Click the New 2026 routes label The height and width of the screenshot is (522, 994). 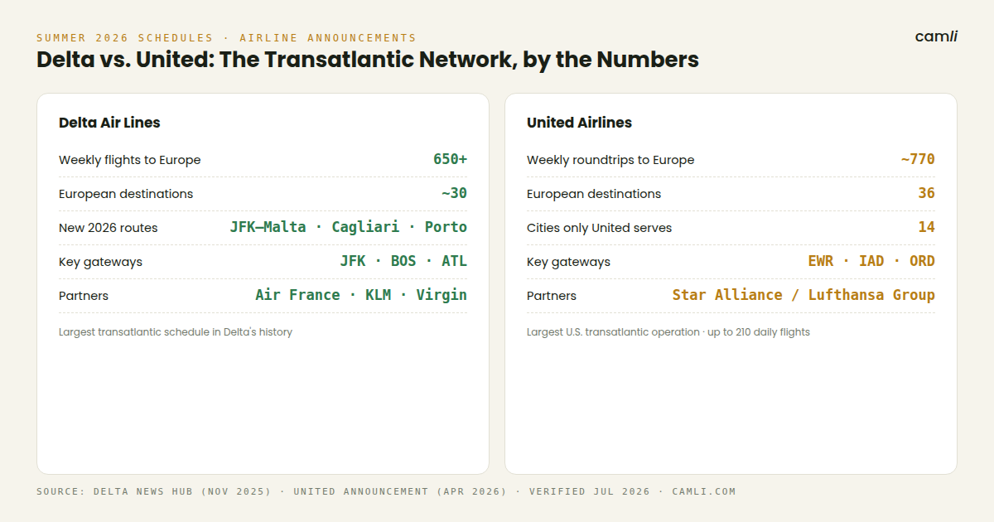click(108, 228)
